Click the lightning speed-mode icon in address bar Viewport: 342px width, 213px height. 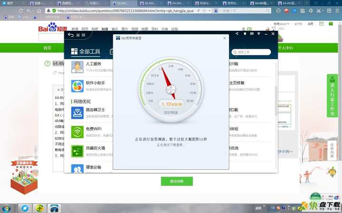(199, 10)
